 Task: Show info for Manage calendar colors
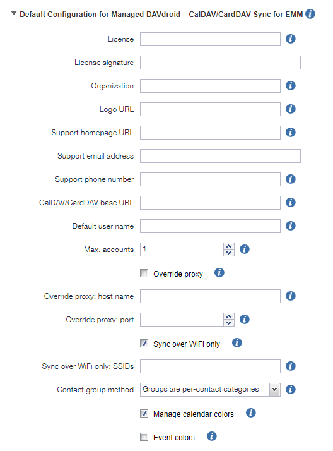[x=250, y=413]
